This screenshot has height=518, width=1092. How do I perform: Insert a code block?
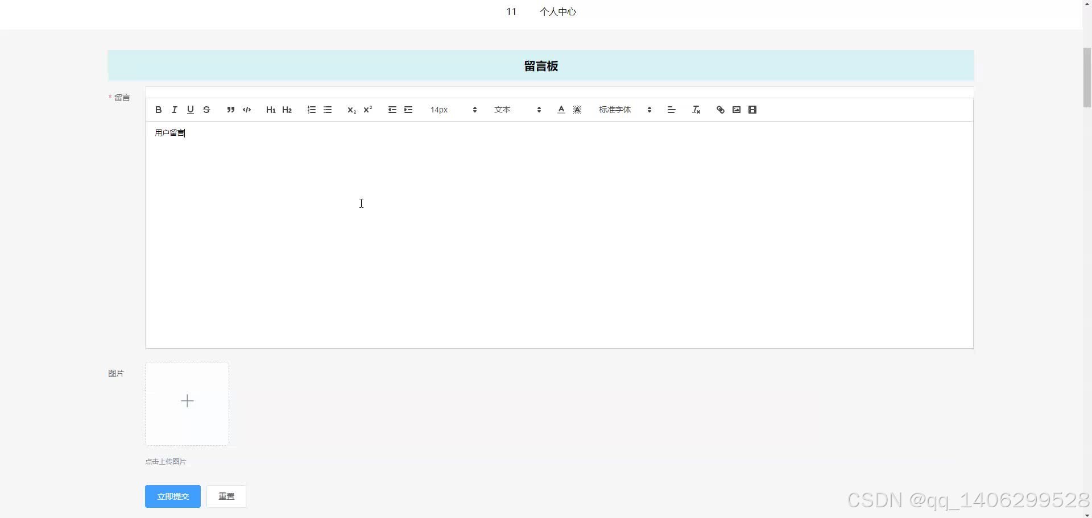(247, 110)
